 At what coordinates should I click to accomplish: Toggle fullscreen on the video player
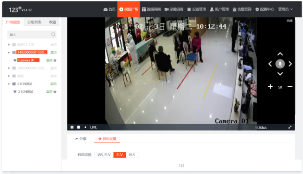pyautogui.click(x=290, y=127)
